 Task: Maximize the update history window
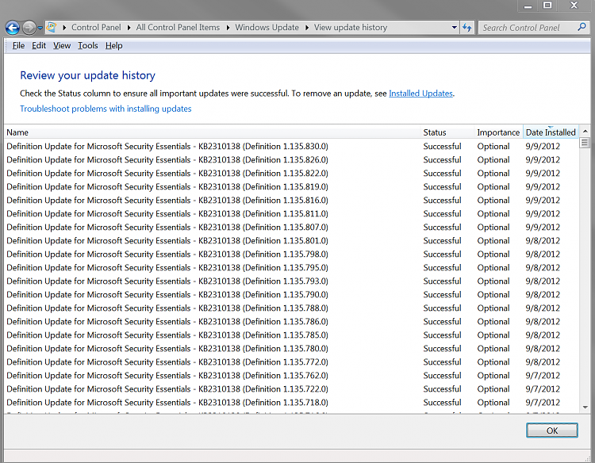pos(547,6)
